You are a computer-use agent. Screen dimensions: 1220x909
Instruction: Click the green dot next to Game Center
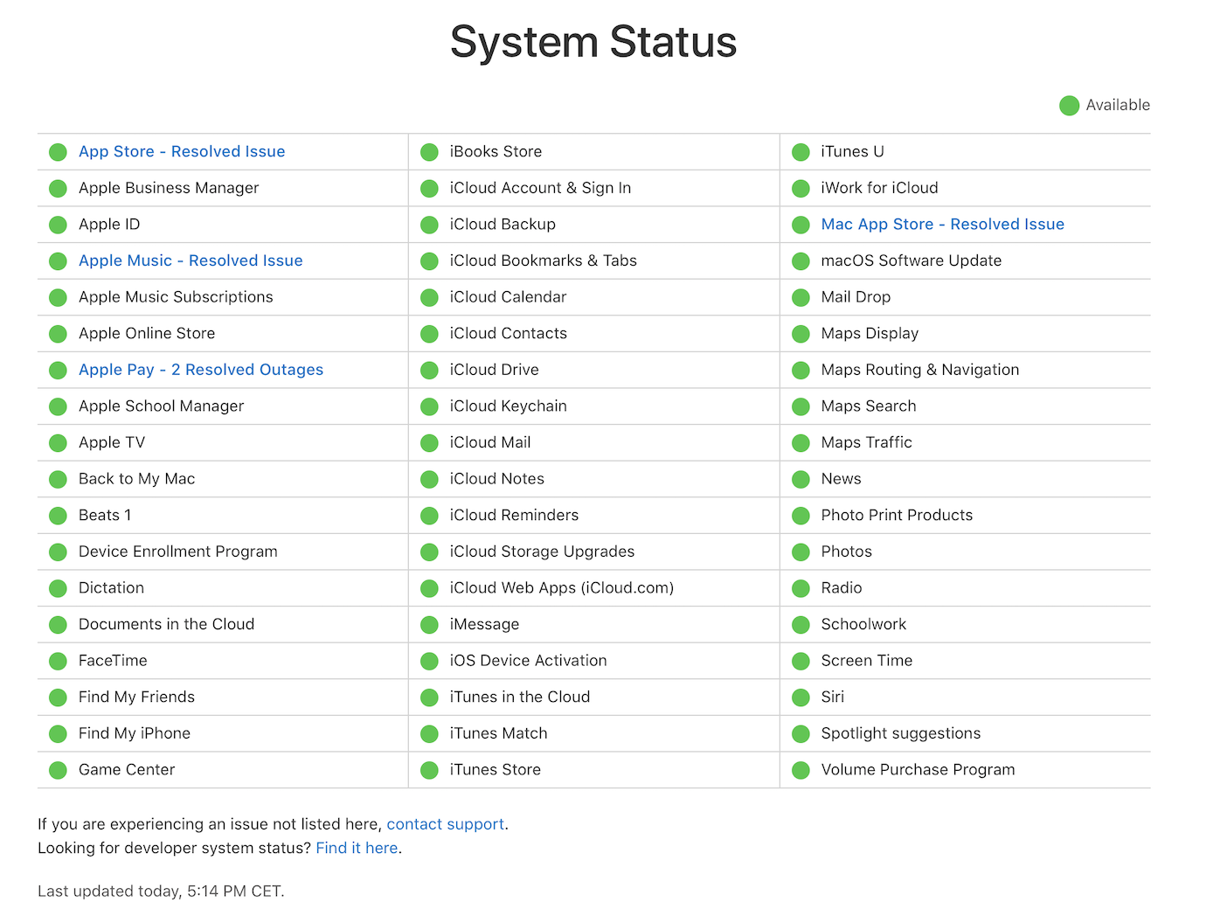58,770
